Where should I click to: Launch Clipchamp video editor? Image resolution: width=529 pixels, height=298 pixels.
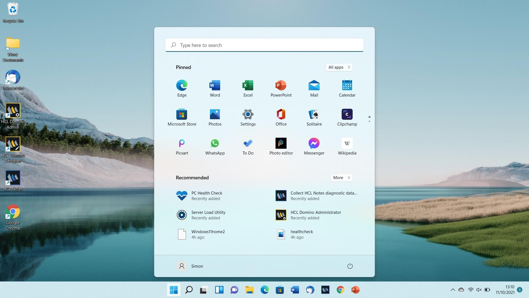(347, 118)
